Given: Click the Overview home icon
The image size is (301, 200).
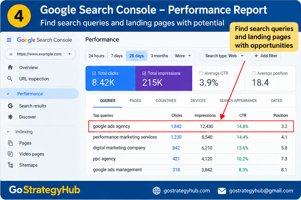Looking at the screenshot, I should (10, 67).
